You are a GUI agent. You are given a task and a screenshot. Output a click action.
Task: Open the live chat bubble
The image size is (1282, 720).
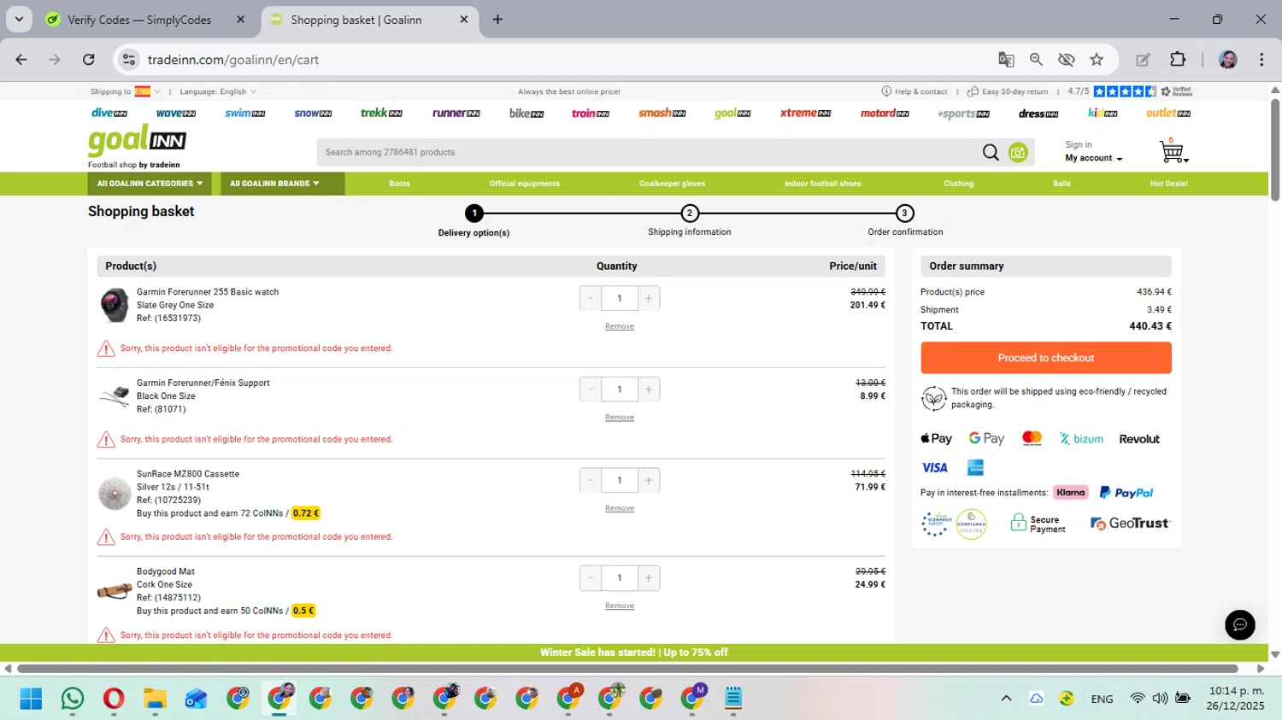[x=1239, y=624]
